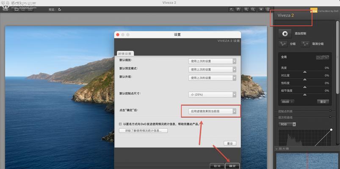340x169 pixels.
Task: Click the 饱和度 0% value
Action: pos(327,83)
